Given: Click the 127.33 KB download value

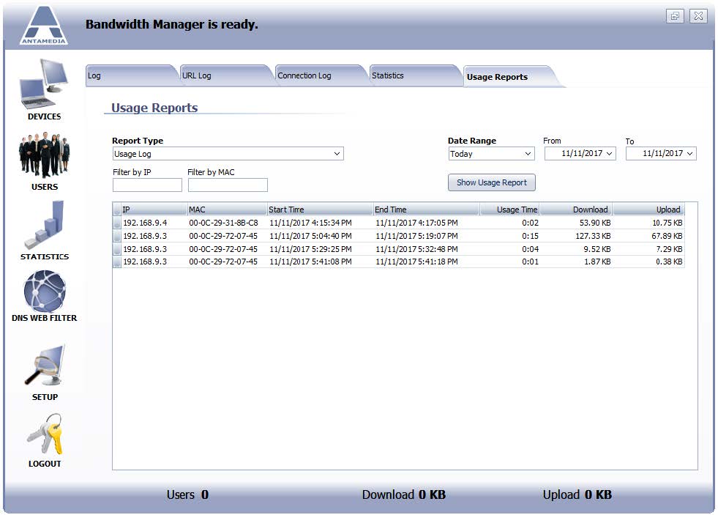Looking at the screenshot, I should coord(593,236).
